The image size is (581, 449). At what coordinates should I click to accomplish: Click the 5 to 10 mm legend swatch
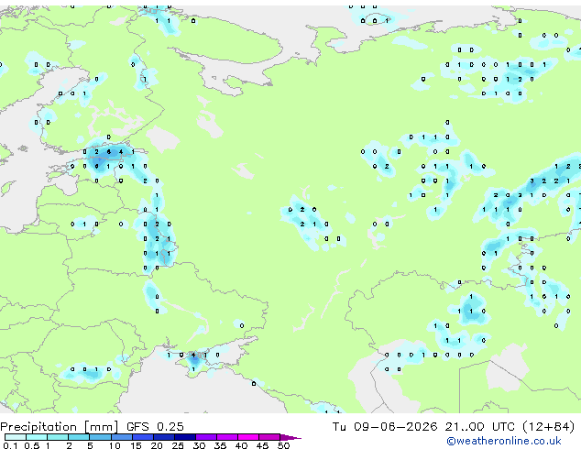tap(100, 437)
